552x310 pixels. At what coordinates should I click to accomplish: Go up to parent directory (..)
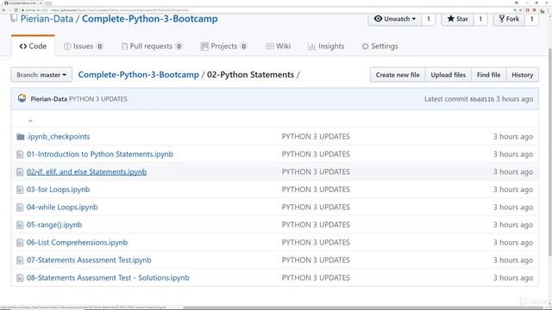pos(30,120)
